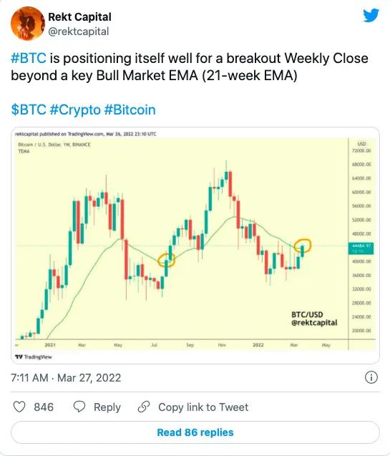Open the #BTC hashtag link
Viewport: 390px width, 456px height.
pos(29,58)
